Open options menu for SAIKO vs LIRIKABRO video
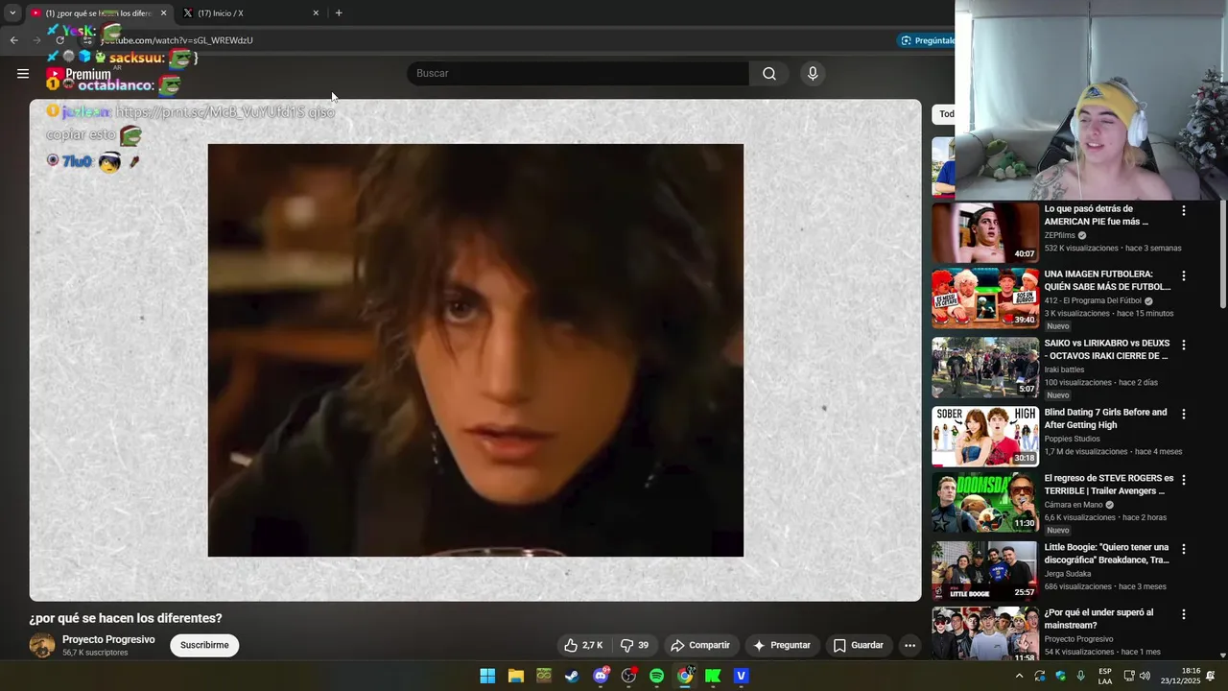Screen dimensions: 1228x691 click(x=1183, y=345)
